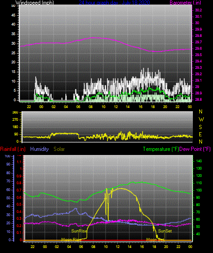
Task: Click the '1.1' rainfall scale value
Action: 19,162
